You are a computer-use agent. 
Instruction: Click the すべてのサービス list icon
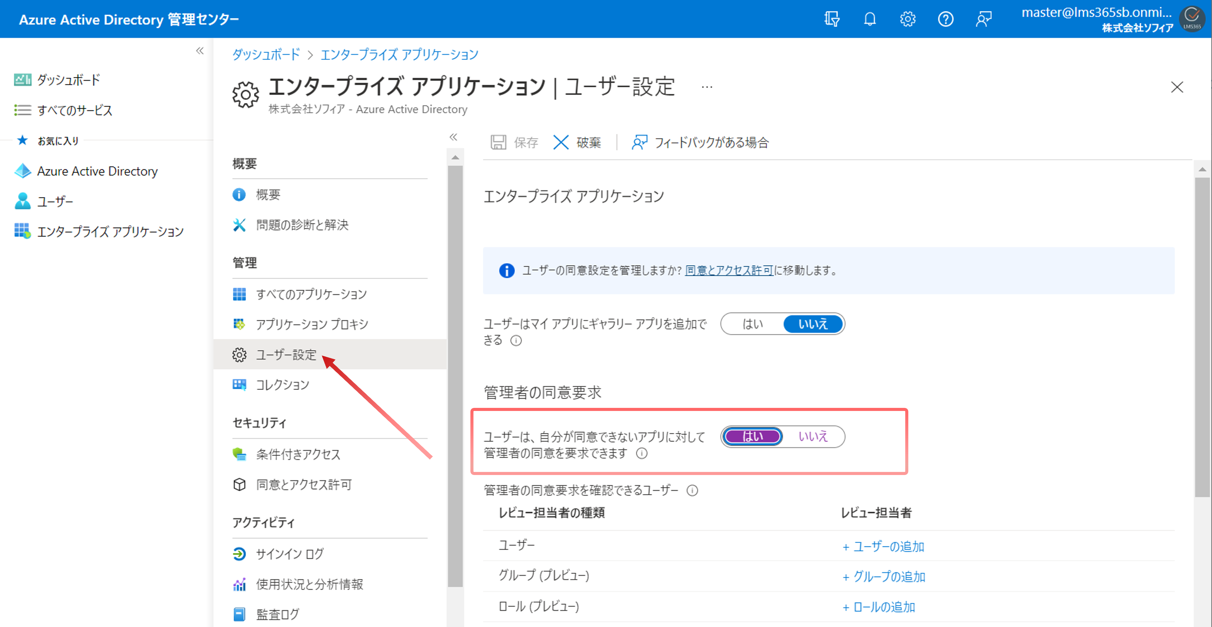22,110
